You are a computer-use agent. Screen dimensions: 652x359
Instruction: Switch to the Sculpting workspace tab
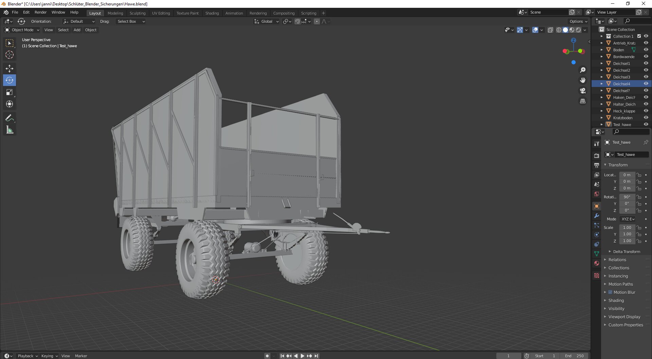pyautogui.click(x=137, y=13)
